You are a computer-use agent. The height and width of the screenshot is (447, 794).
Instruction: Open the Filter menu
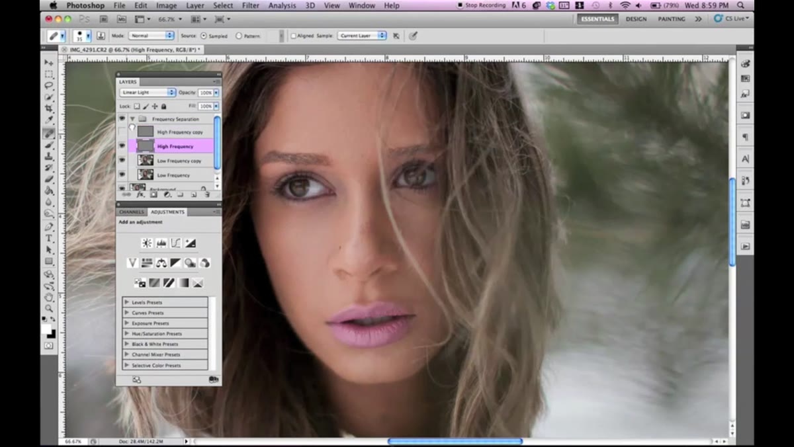pos(251,5)
